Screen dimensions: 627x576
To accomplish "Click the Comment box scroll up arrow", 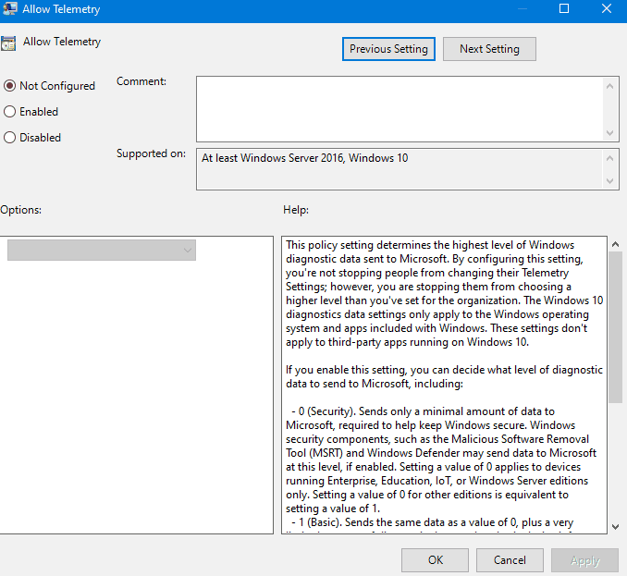I will pos(609,86).
